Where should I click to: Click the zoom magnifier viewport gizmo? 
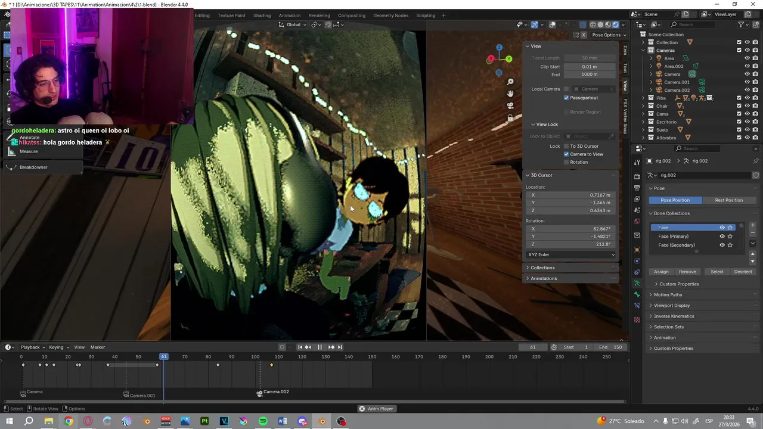[510, 82]
